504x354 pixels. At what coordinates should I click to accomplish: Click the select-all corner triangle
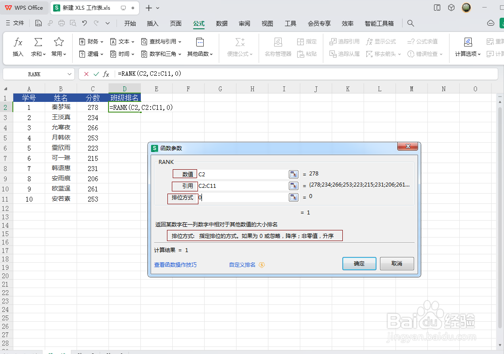pyautogui.click(x=5, y=89)
